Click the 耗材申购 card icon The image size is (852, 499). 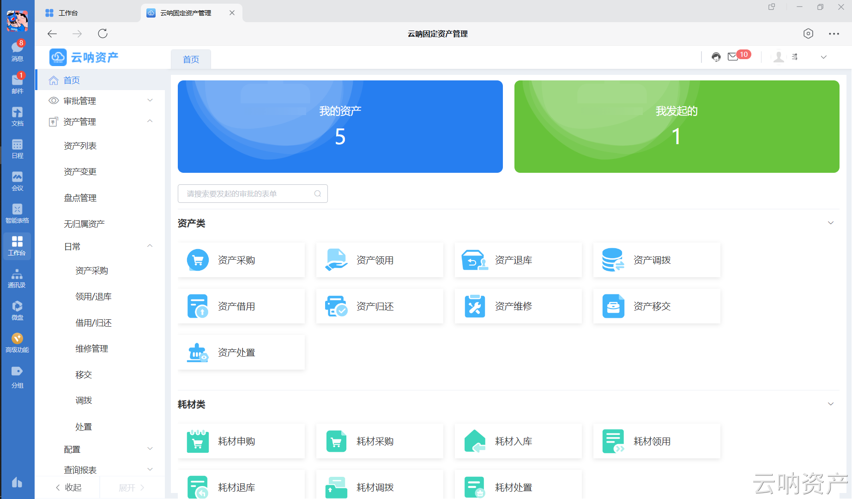pyautogui.click(x=198, y=441)
